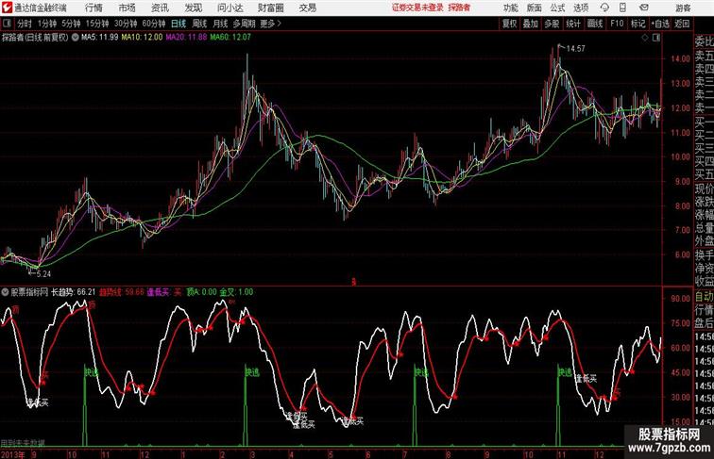This screenshot has width=714, height=459.
Task: Open the 问小达 menu
Action: [230, 8]
